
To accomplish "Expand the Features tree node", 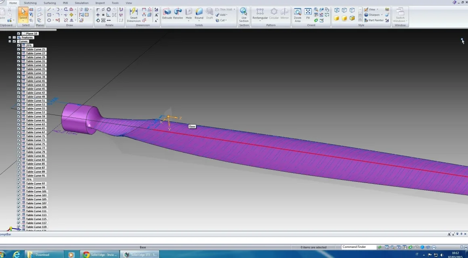I will click(x=10, y=37).
